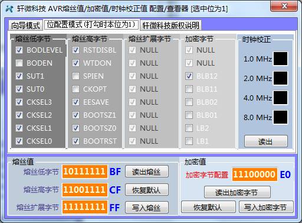Viewport: 302px width, 223px height.
Task: Click 读出 button in clock calibration
Action: (x=266, y=141)
